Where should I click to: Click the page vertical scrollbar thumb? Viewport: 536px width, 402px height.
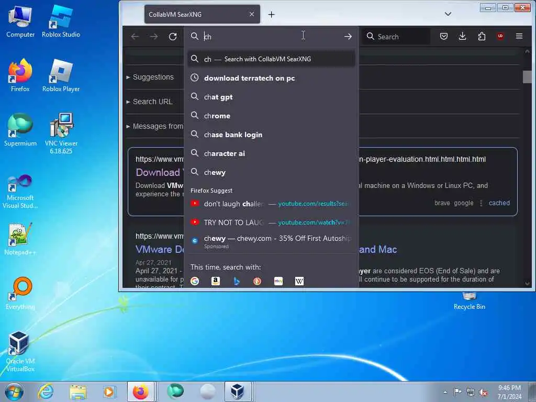527,77
